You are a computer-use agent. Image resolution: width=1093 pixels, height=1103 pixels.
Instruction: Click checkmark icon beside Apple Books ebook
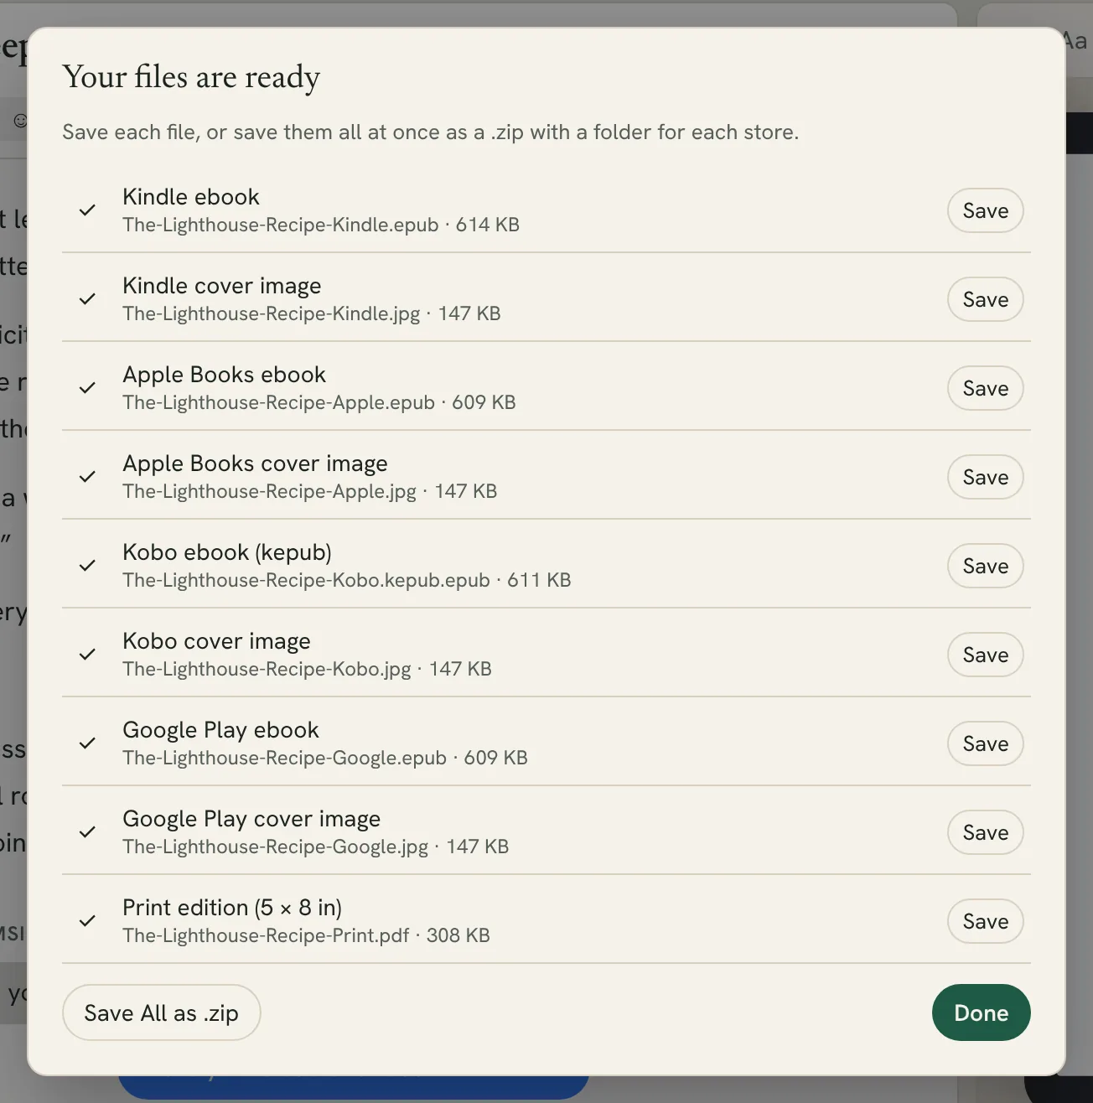[x=87, y=388]
